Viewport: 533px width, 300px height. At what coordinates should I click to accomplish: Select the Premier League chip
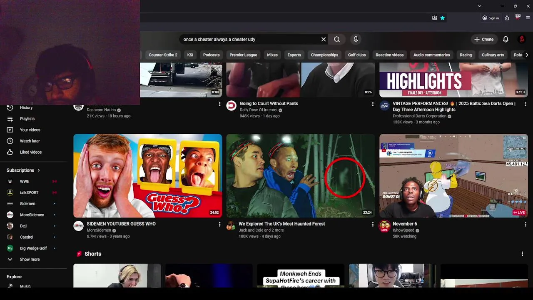point(243,55)
